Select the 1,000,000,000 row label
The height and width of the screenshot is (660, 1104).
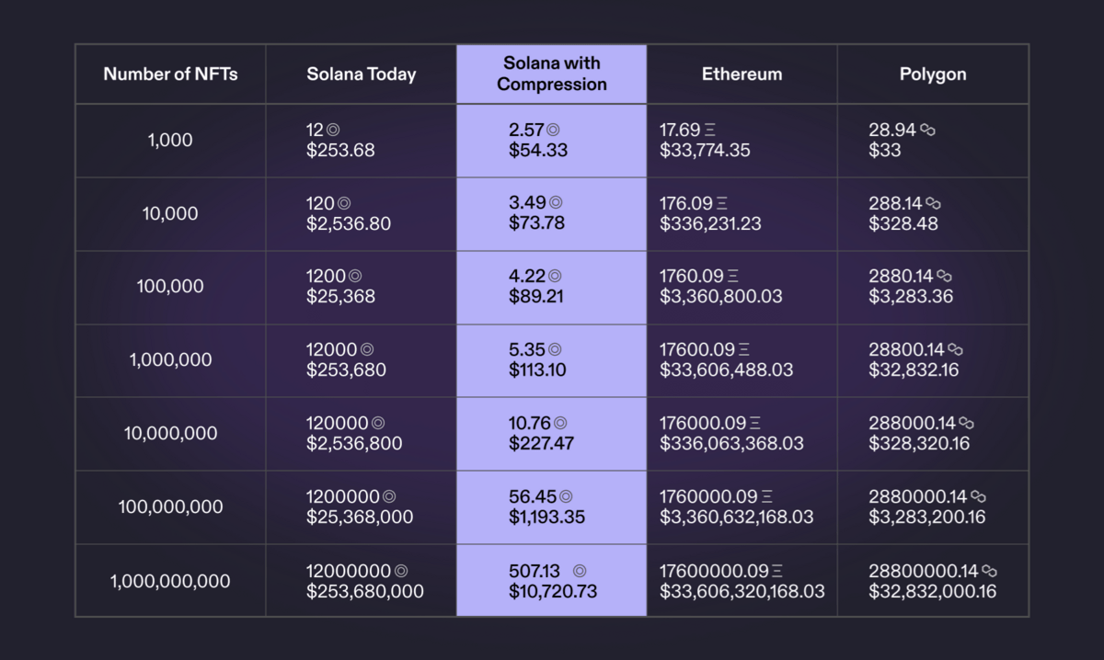(170, 581)
